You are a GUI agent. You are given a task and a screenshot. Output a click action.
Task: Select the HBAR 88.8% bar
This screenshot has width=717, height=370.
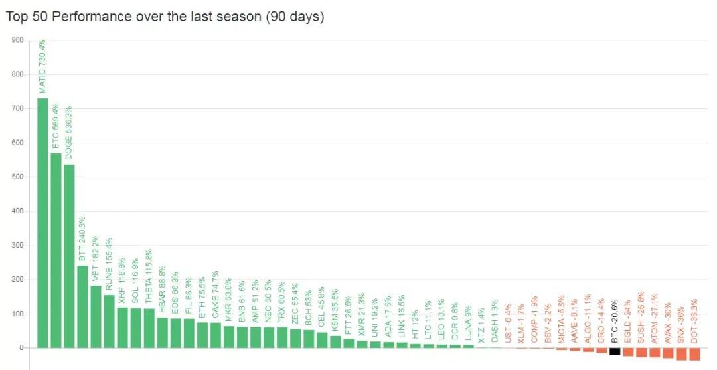pyautogui.click(x=162, y=333)
